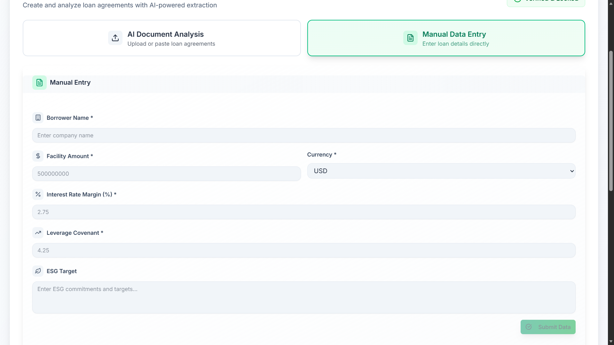Click the upload icon for AI Document Analysis
614x345 pixels.
[x=115, y=38]
